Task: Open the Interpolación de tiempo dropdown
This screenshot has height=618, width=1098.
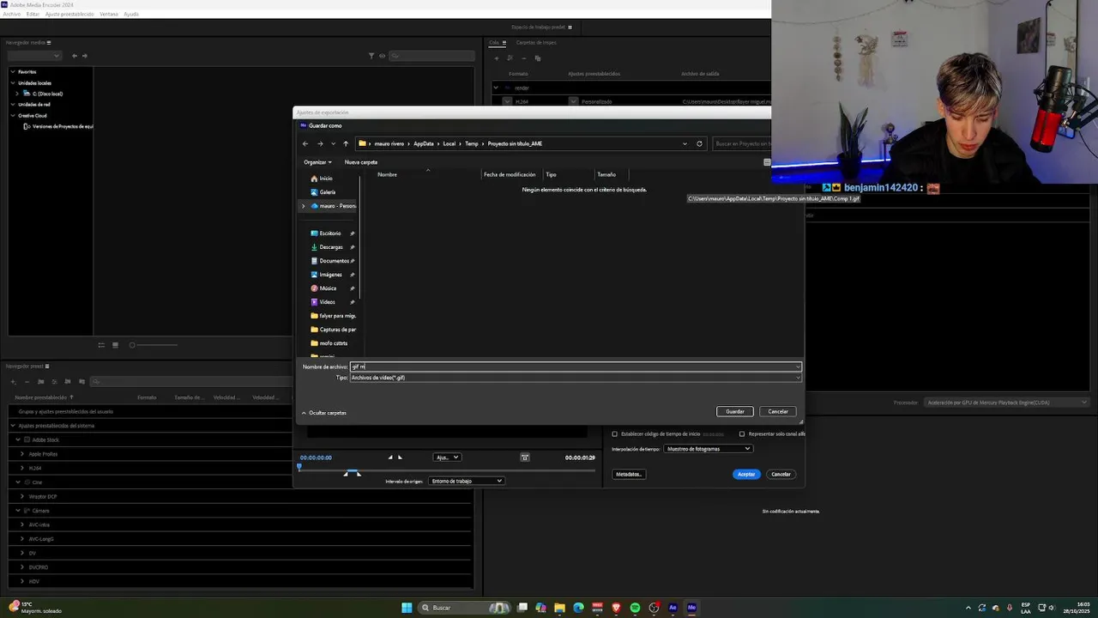Action: coord(708,449)
